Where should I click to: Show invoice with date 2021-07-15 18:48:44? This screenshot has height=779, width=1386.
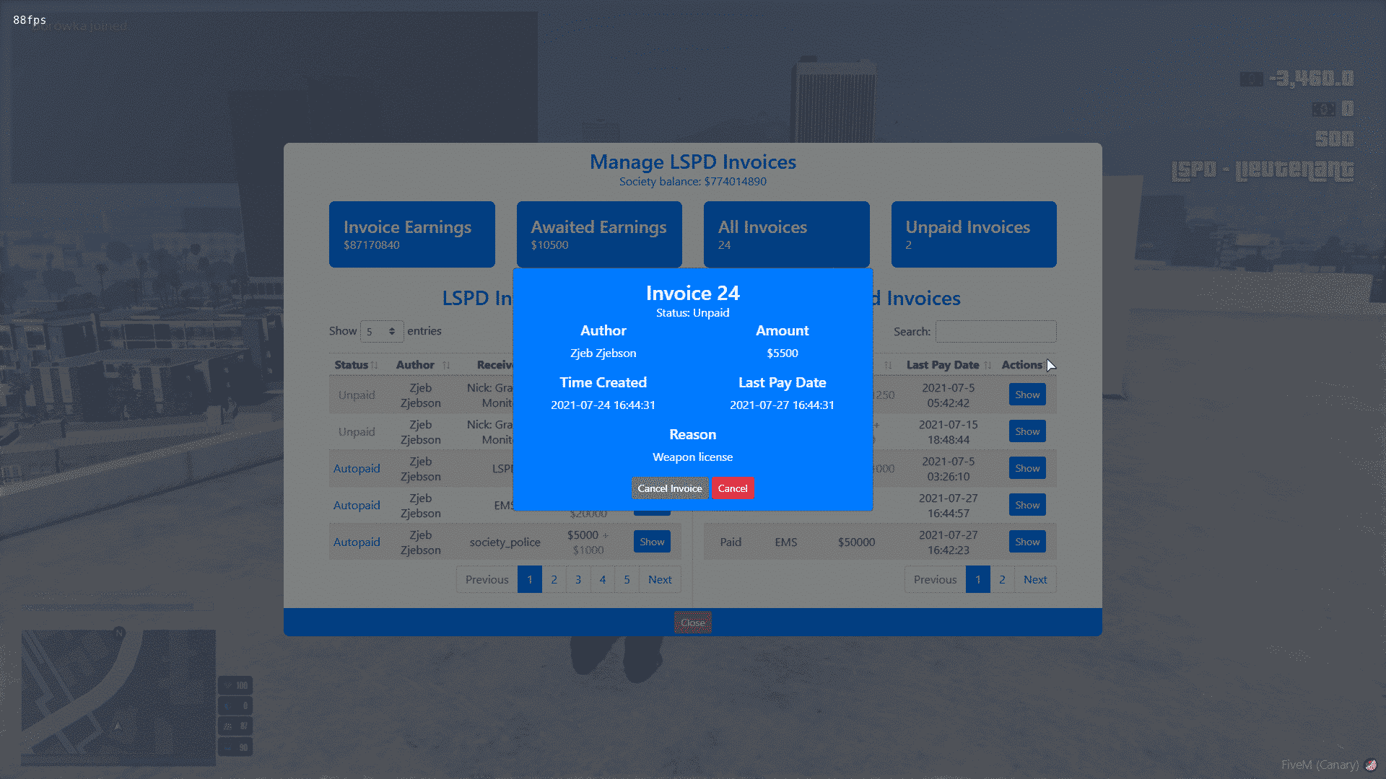point(1027,431)
